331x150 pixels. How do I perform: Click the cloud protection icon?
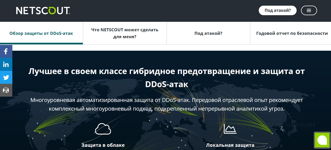point(103,129)
